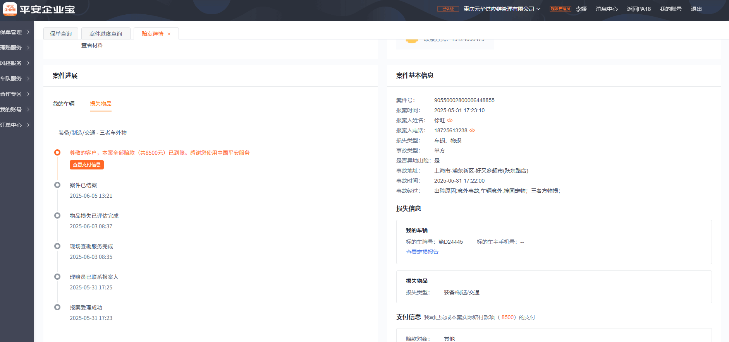Viewport: 729px width, 342px height.
Task: Reveal the reporter's full name with eye icon
Action: [450, 120]
